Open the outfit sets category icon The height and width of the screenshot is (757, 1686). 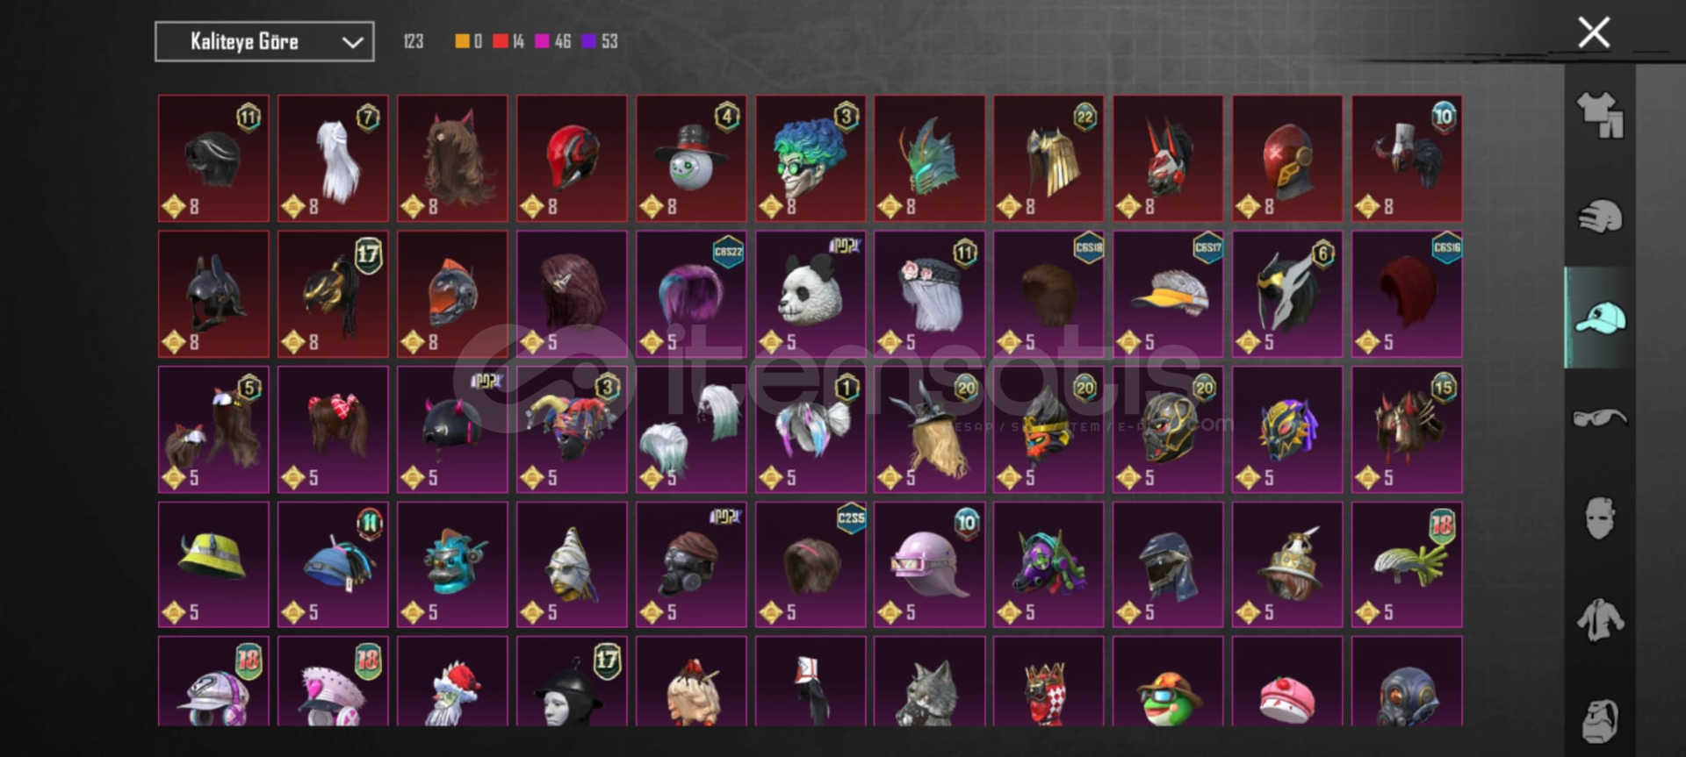tap(1600, 115)
